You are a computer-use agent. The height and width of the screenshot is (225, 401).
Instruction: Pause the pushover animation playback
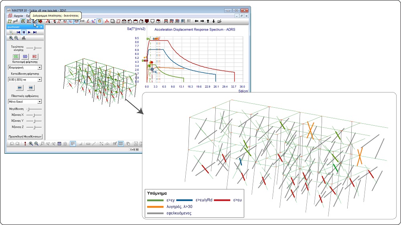(x=24, y=32)
